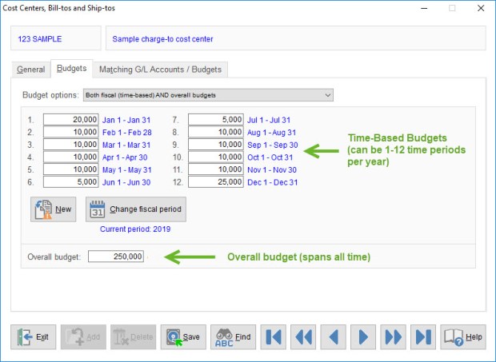Edit period 3 budget for Mar 1 - Mar 31
The image size is (496, 362).
71,145
